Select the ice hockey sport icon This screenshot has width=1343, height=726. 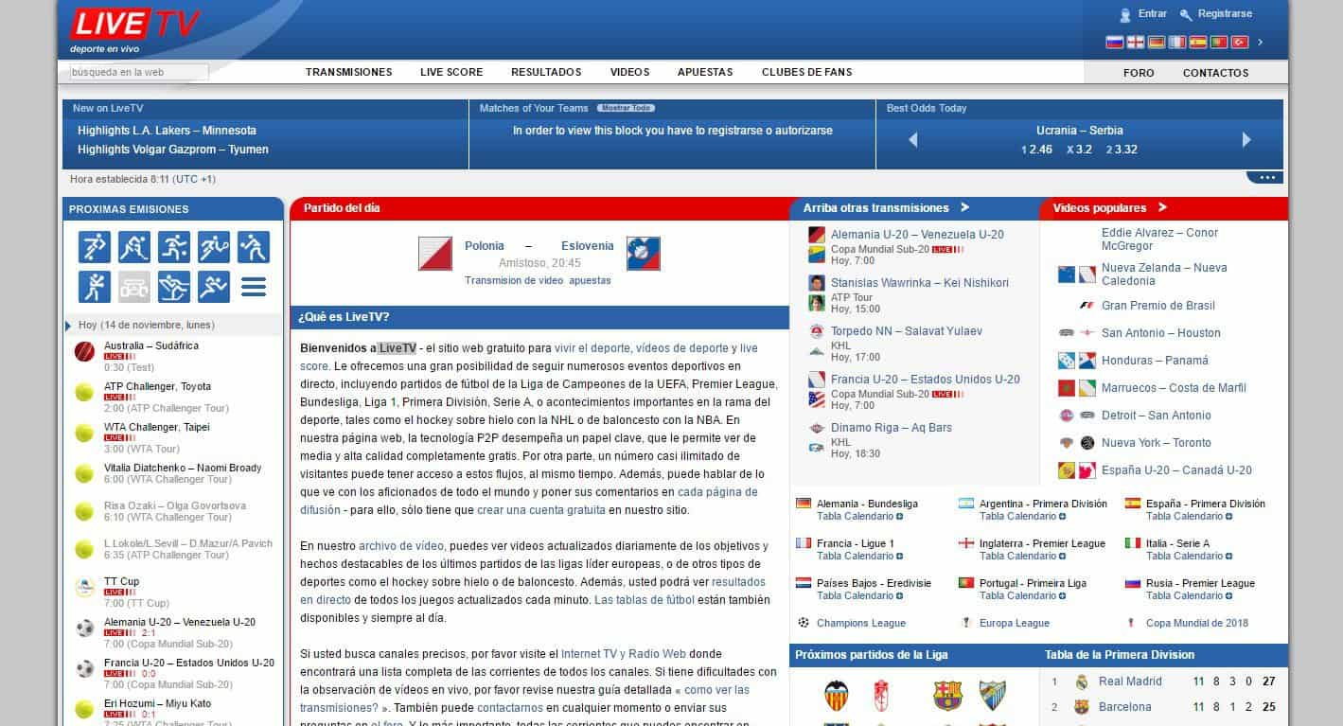(134, 247)
